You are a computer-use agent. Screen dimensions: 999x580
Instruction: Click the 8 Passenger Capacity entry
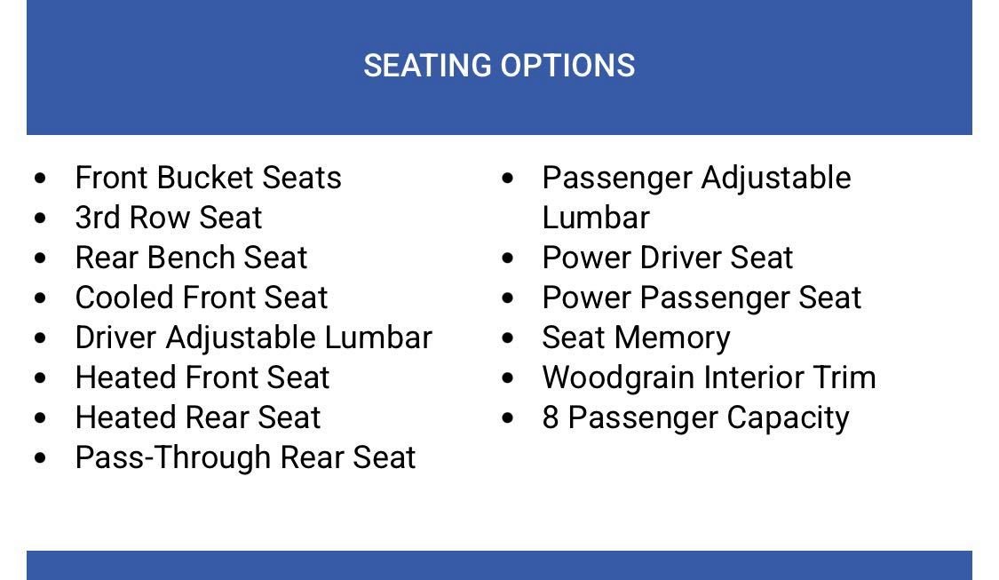(695, 417)
